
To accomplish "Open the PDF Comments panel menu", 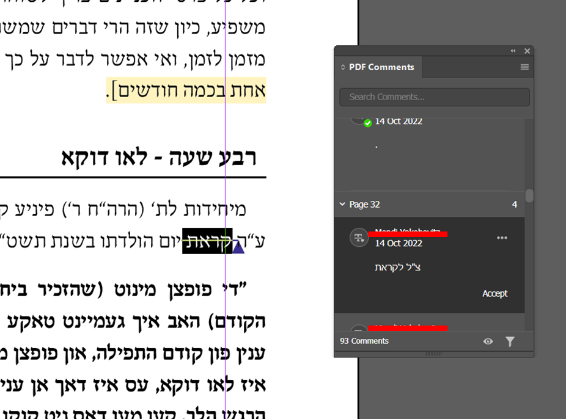I will [524, 67].
